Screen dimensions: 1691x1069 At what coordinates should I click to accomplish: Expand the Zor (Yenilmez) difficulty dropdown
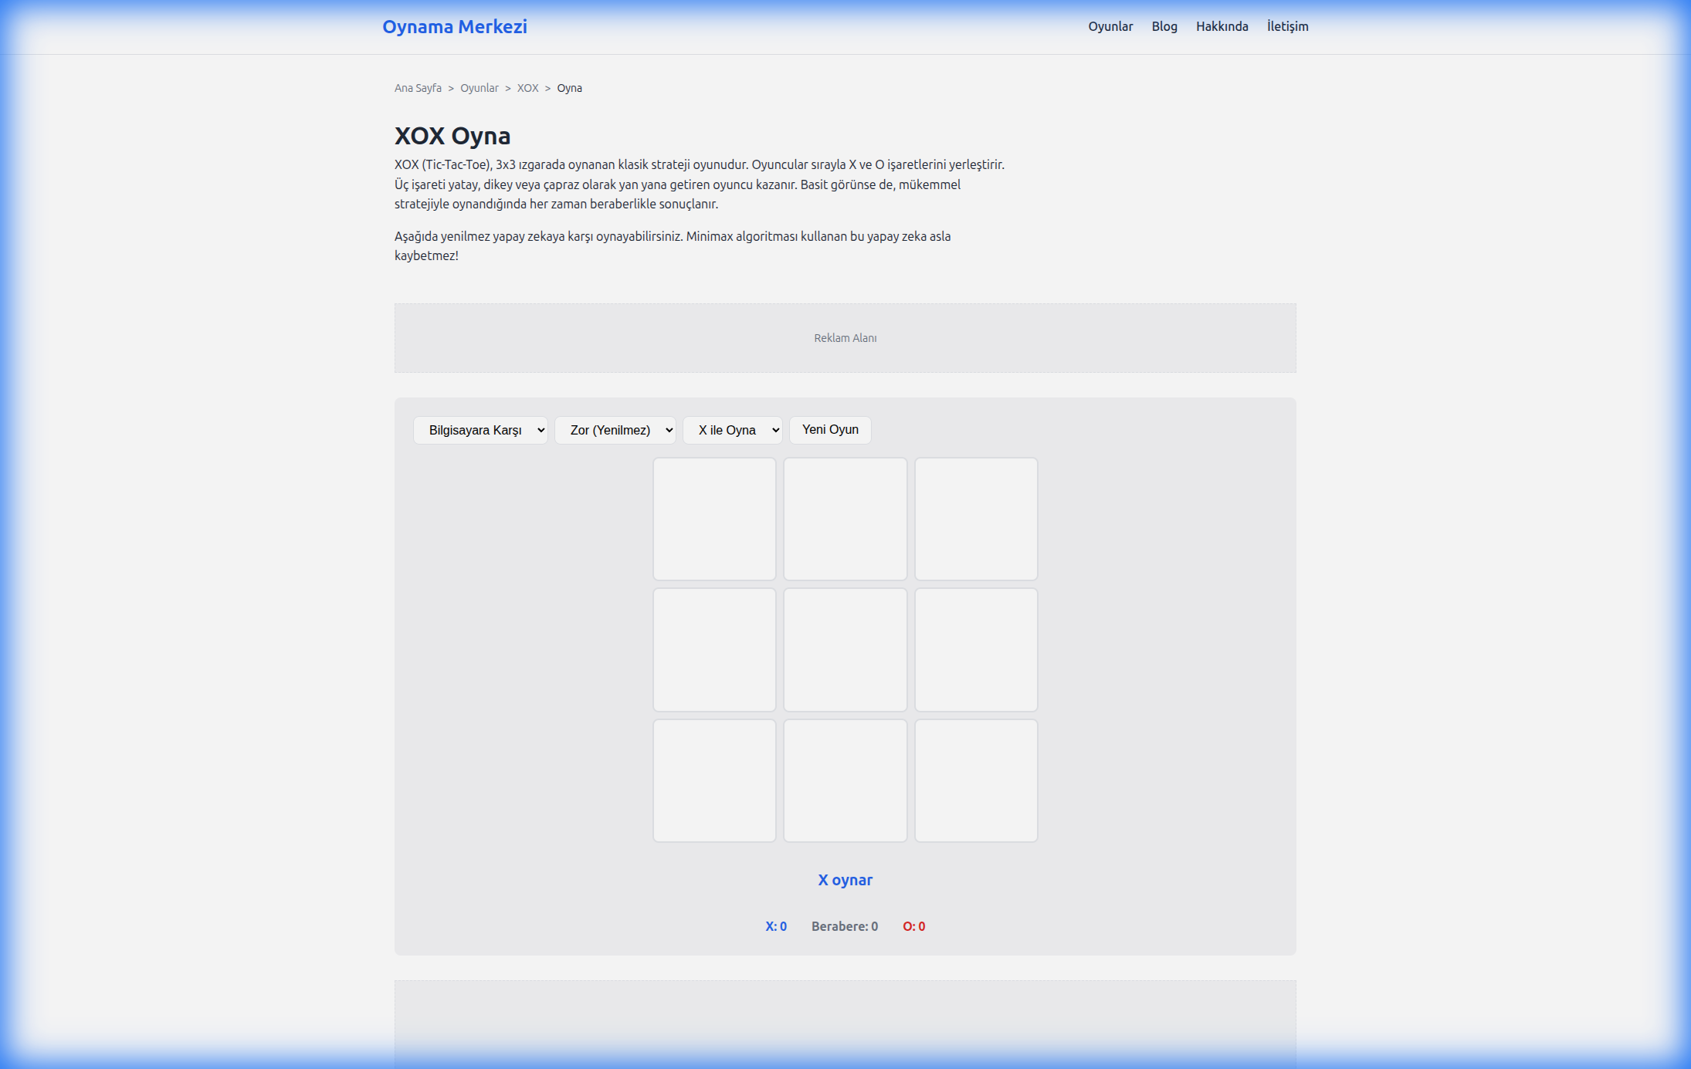615,430
